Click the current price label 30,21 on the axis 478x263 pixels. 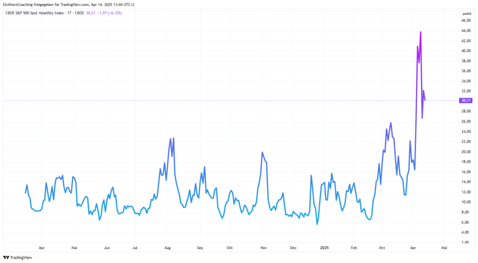465,100
